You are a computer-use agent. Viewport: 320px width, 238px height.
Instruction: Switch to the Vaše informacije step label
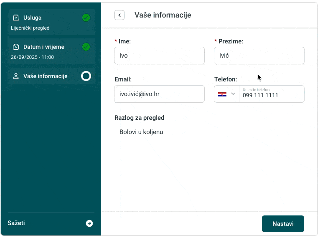46,76
